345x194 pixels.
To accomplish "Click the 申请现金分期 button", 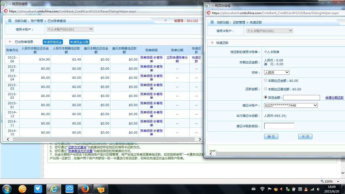I will (79, 42).
